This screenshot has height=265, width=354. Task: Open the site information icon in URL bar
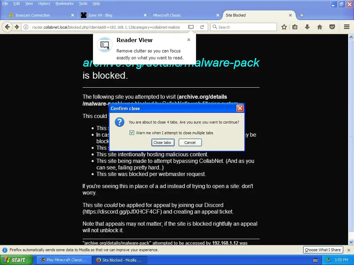(x=26, y=27)
